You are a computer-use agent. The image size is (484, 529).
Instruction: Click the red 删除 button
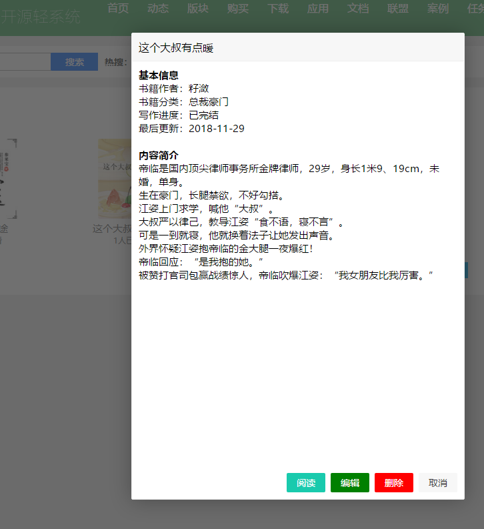point(393,483)
